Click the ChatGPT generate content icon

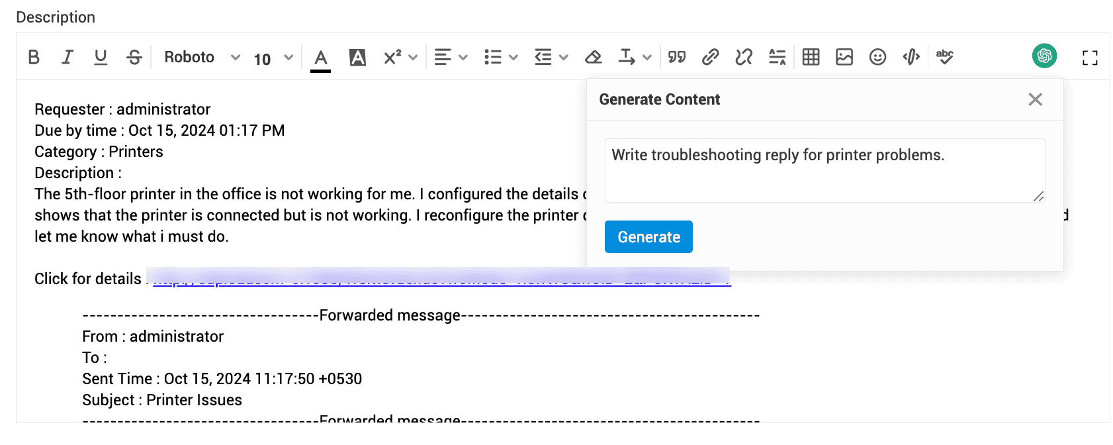1044,56
